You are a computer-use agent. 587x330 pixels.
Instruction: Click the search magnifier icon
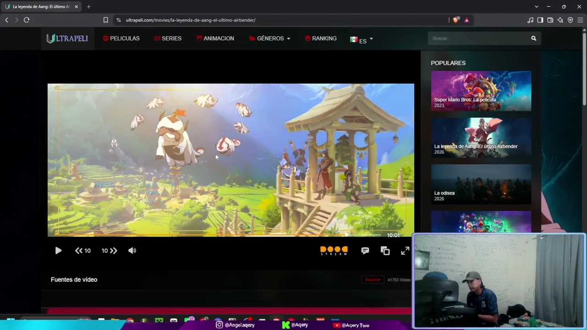tap(534, 38)
